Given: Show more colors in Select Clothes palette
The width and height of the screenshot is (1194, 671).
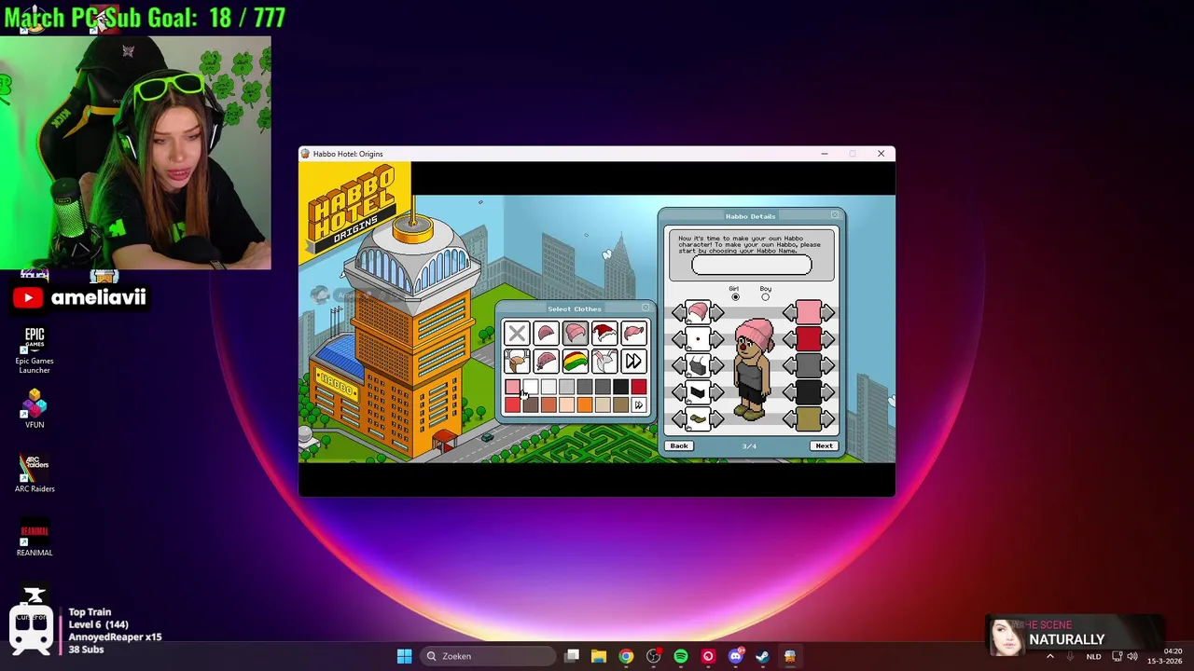Looking at the screenshot, I should click(638, 404).
